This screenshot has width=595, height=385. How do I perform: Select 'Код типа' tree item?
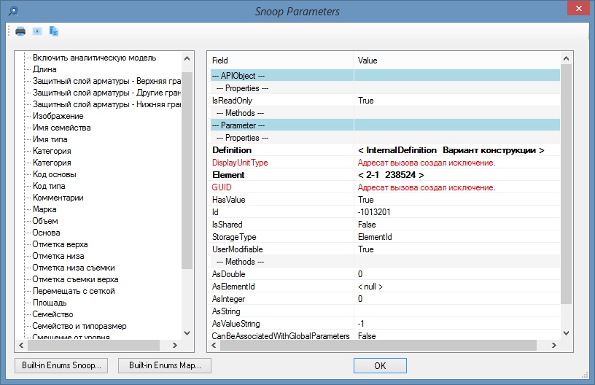(x=49, y=186)
